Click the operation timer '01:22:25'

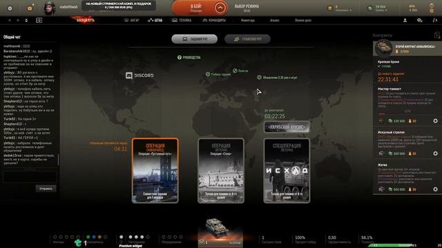(x=275, y=116)
